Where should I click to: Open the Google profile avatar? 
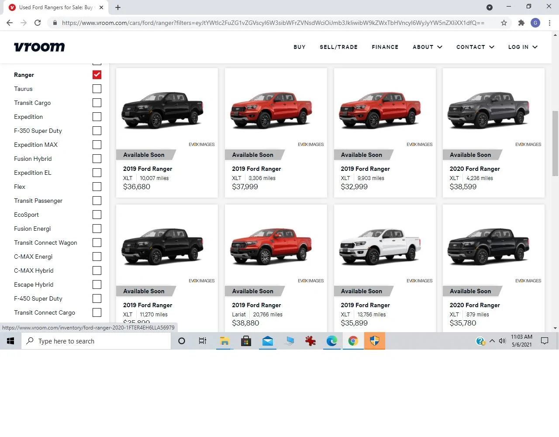coord(535,23)
